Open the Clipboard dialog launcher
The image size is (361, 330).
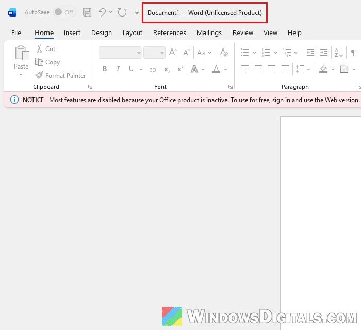[90, 87]
